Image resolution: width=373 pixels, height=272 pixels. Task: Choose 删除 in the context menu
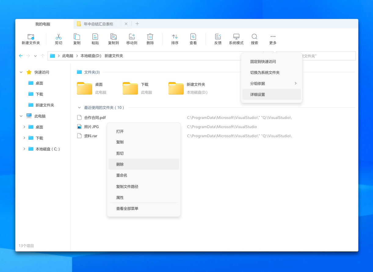click(144, 164)
